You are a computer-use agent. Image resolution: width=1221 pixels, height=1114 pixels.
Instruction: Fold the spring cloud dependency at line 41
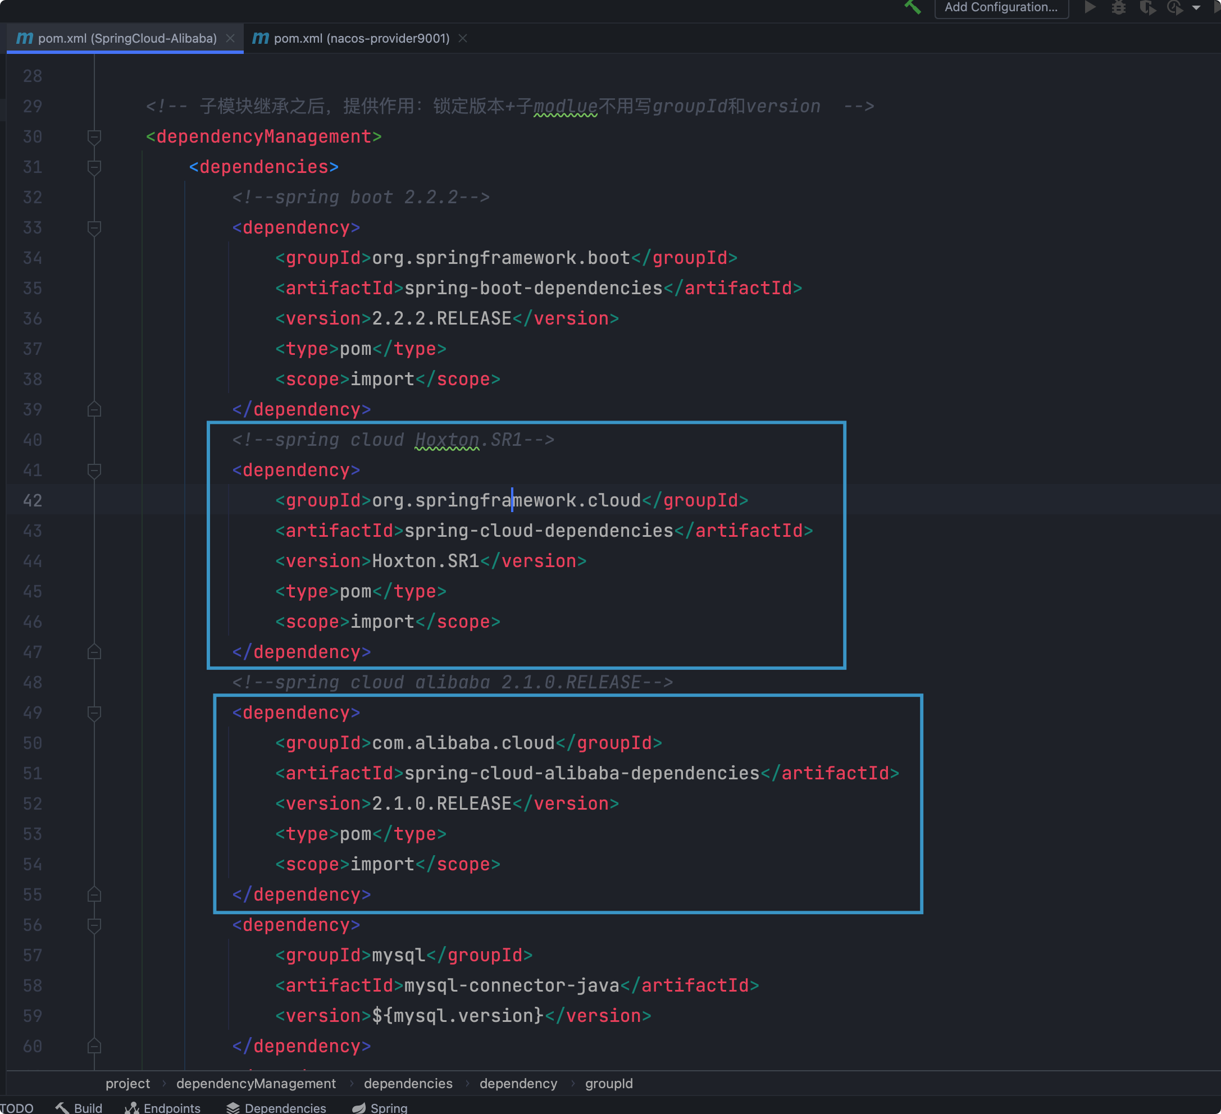coord(94,471)
